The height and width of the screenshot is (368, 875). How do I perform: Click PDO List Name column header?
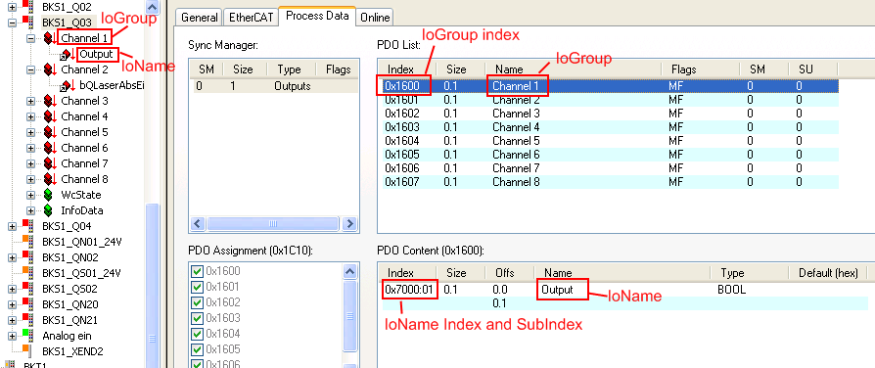(x=574, y=69)
